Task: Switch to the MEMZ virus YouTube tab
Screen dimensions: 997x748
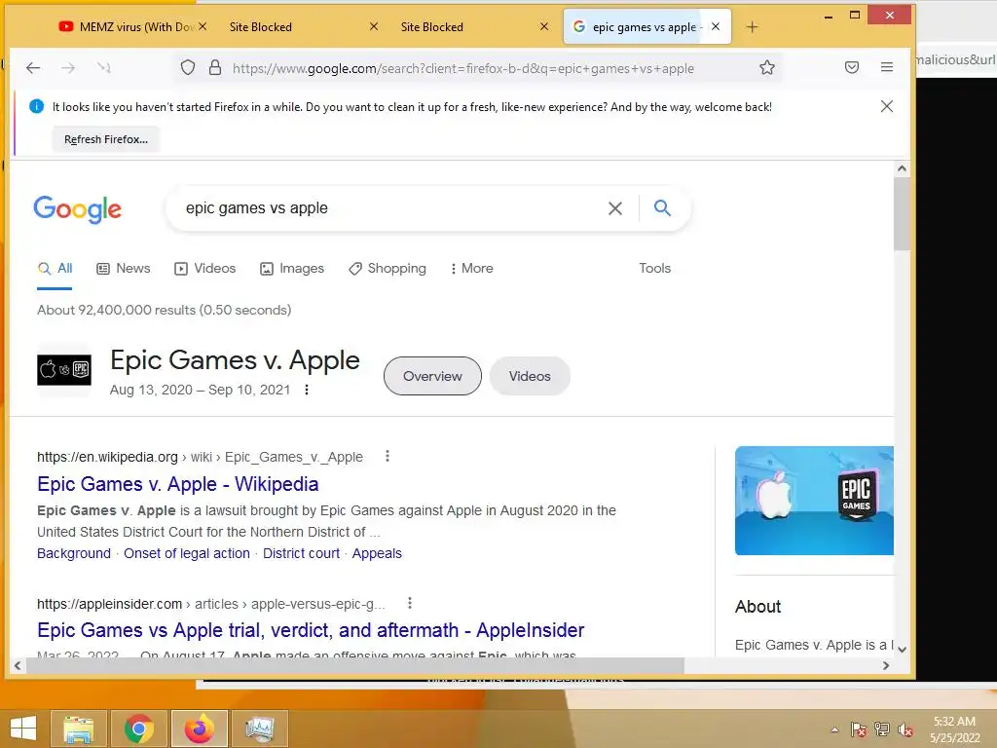Action: [x=126, y=26]
